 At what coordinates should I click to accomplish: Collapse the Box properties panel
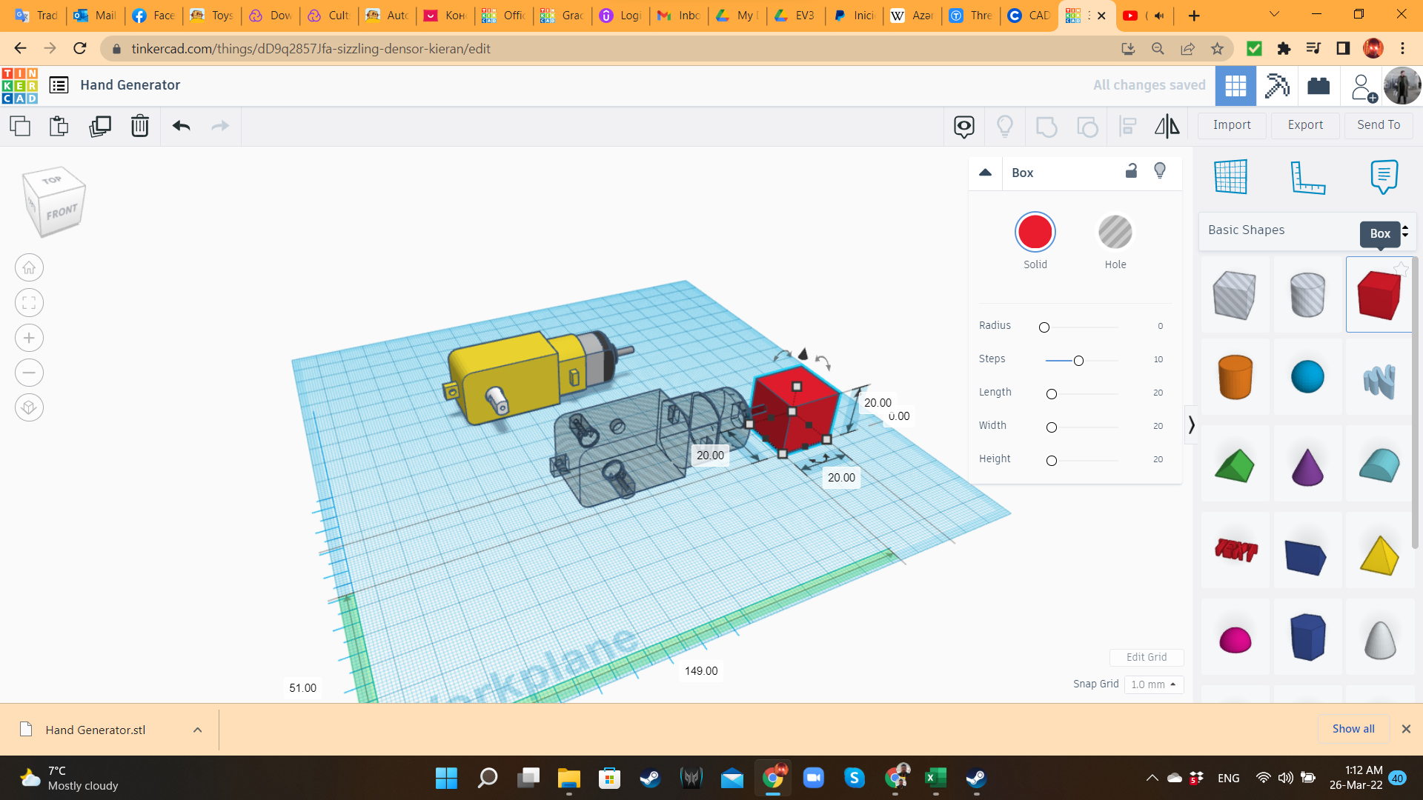click(985, 172)
